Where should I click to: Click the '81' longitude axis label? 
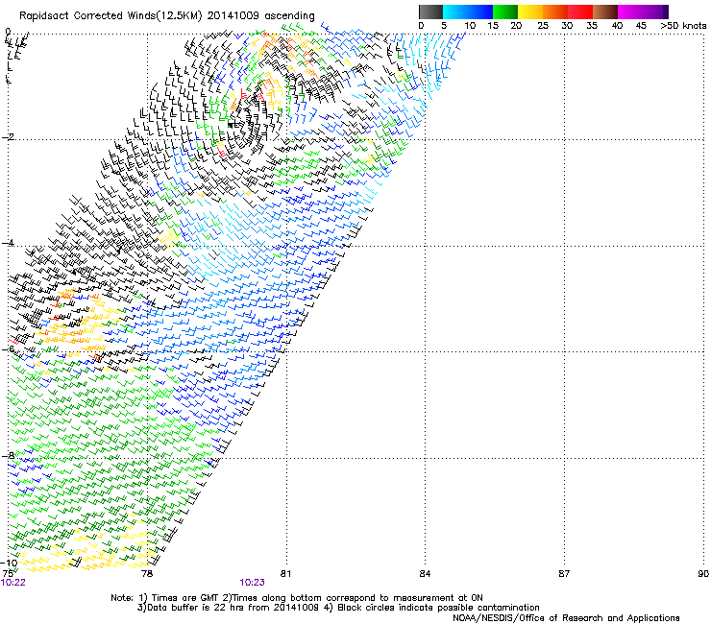coord(286,574)
